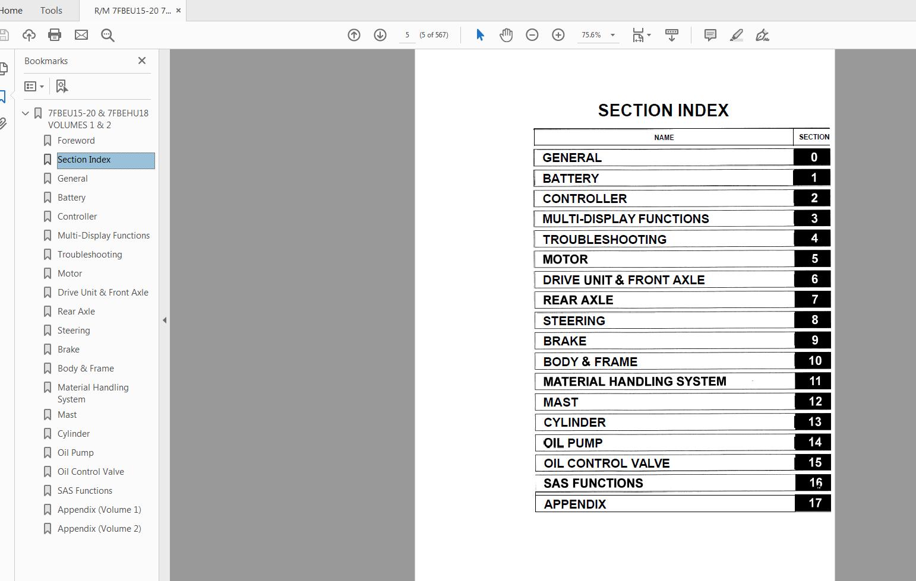The image size is (916, 581).
Task: Add a sticky note comment
Action: click(709, 35)
